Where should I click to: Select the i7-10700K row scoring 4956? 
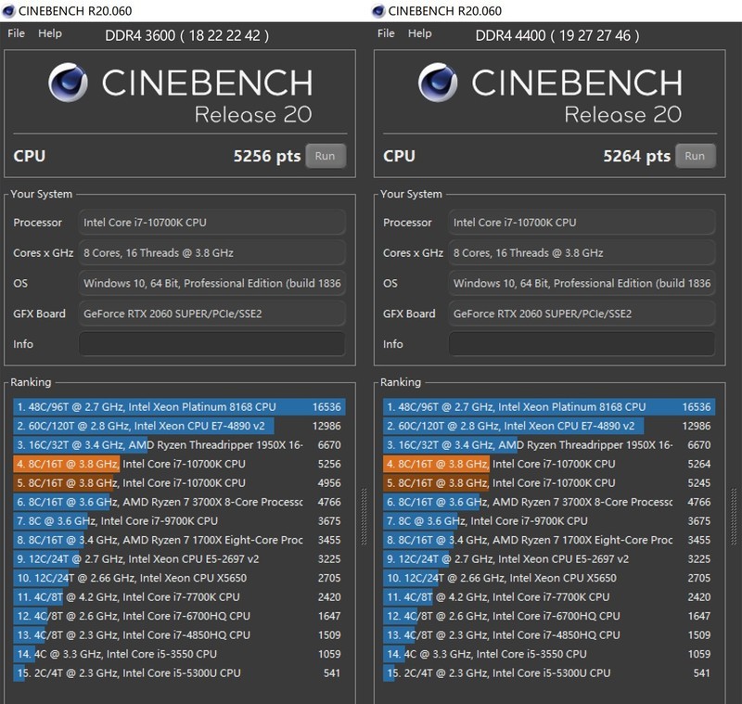click(x=178, y=482)
